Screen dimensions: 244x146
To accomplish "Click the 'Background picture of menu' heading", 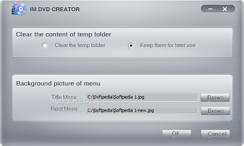I will [58, 84].
